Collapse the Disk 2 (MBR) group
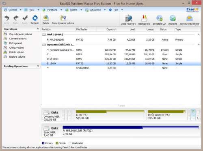Viewport: 203px width, 151px height. 199,35
